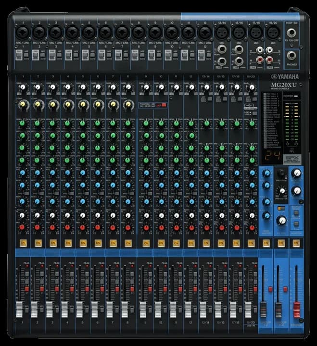Enable the channel 12 HPF switch
The width and height of the screenshot is (317, 346).
click(208, 55)
